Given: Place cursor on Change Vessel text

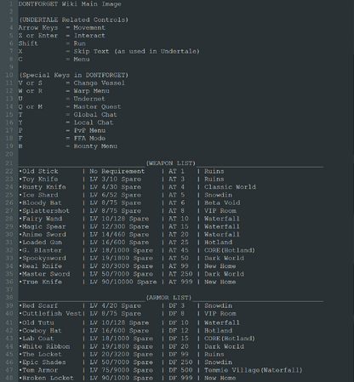Looking at the screenshot, I should click(100, 83).
